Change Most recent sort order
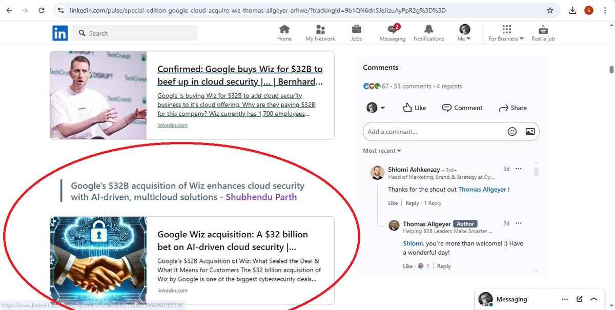Image resolution: width=615 pixels, height=310 pixels. point(382,151)
